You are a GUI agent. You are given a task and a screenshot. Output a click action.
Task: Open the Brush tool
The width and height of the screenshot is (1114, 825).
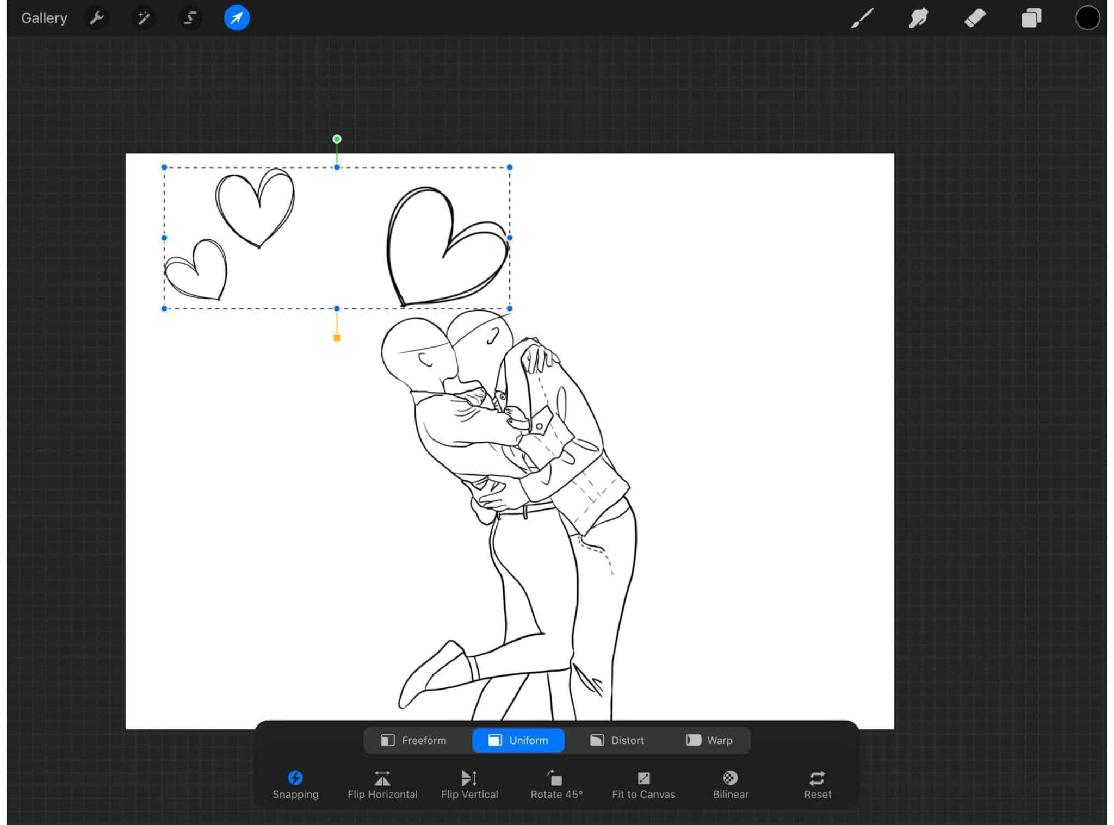[862, 18]
